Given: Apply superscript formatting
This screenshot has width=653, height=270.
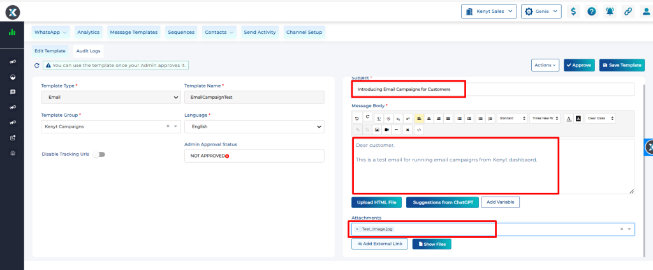Looking at the screenshot, I should click(x=407, y=118).
